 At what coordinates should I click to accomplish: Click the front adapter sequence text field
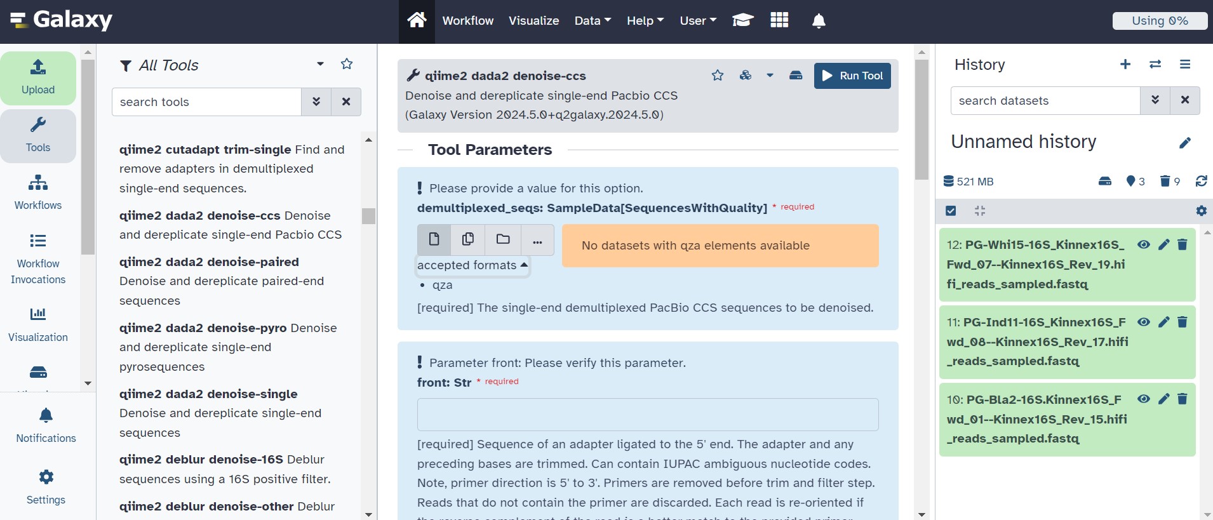647,415
